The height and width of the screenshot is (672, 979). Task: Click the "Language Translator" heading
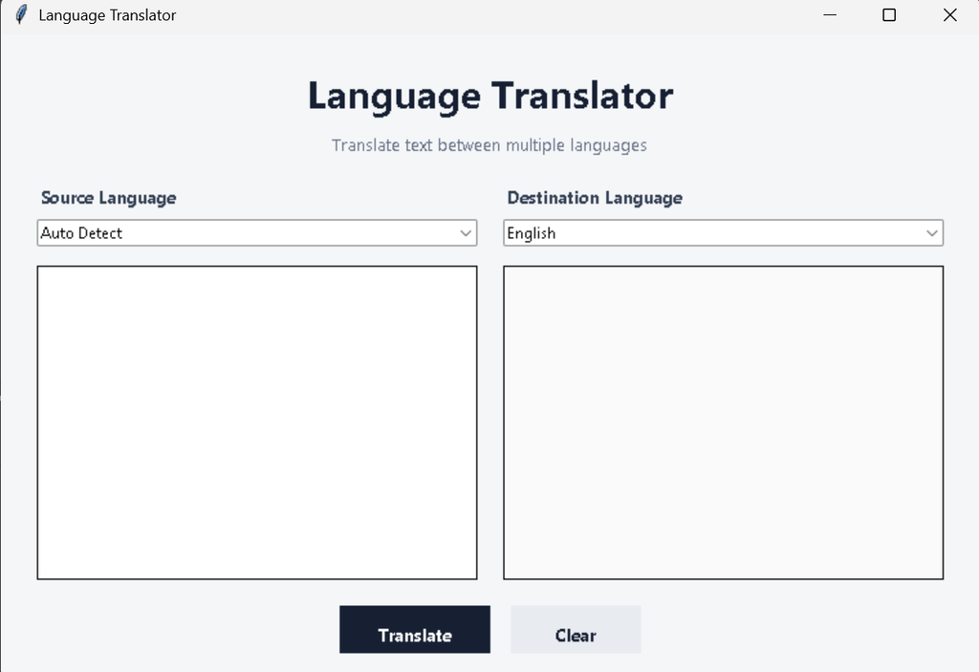pyautogui.click(x=490, y=97)
